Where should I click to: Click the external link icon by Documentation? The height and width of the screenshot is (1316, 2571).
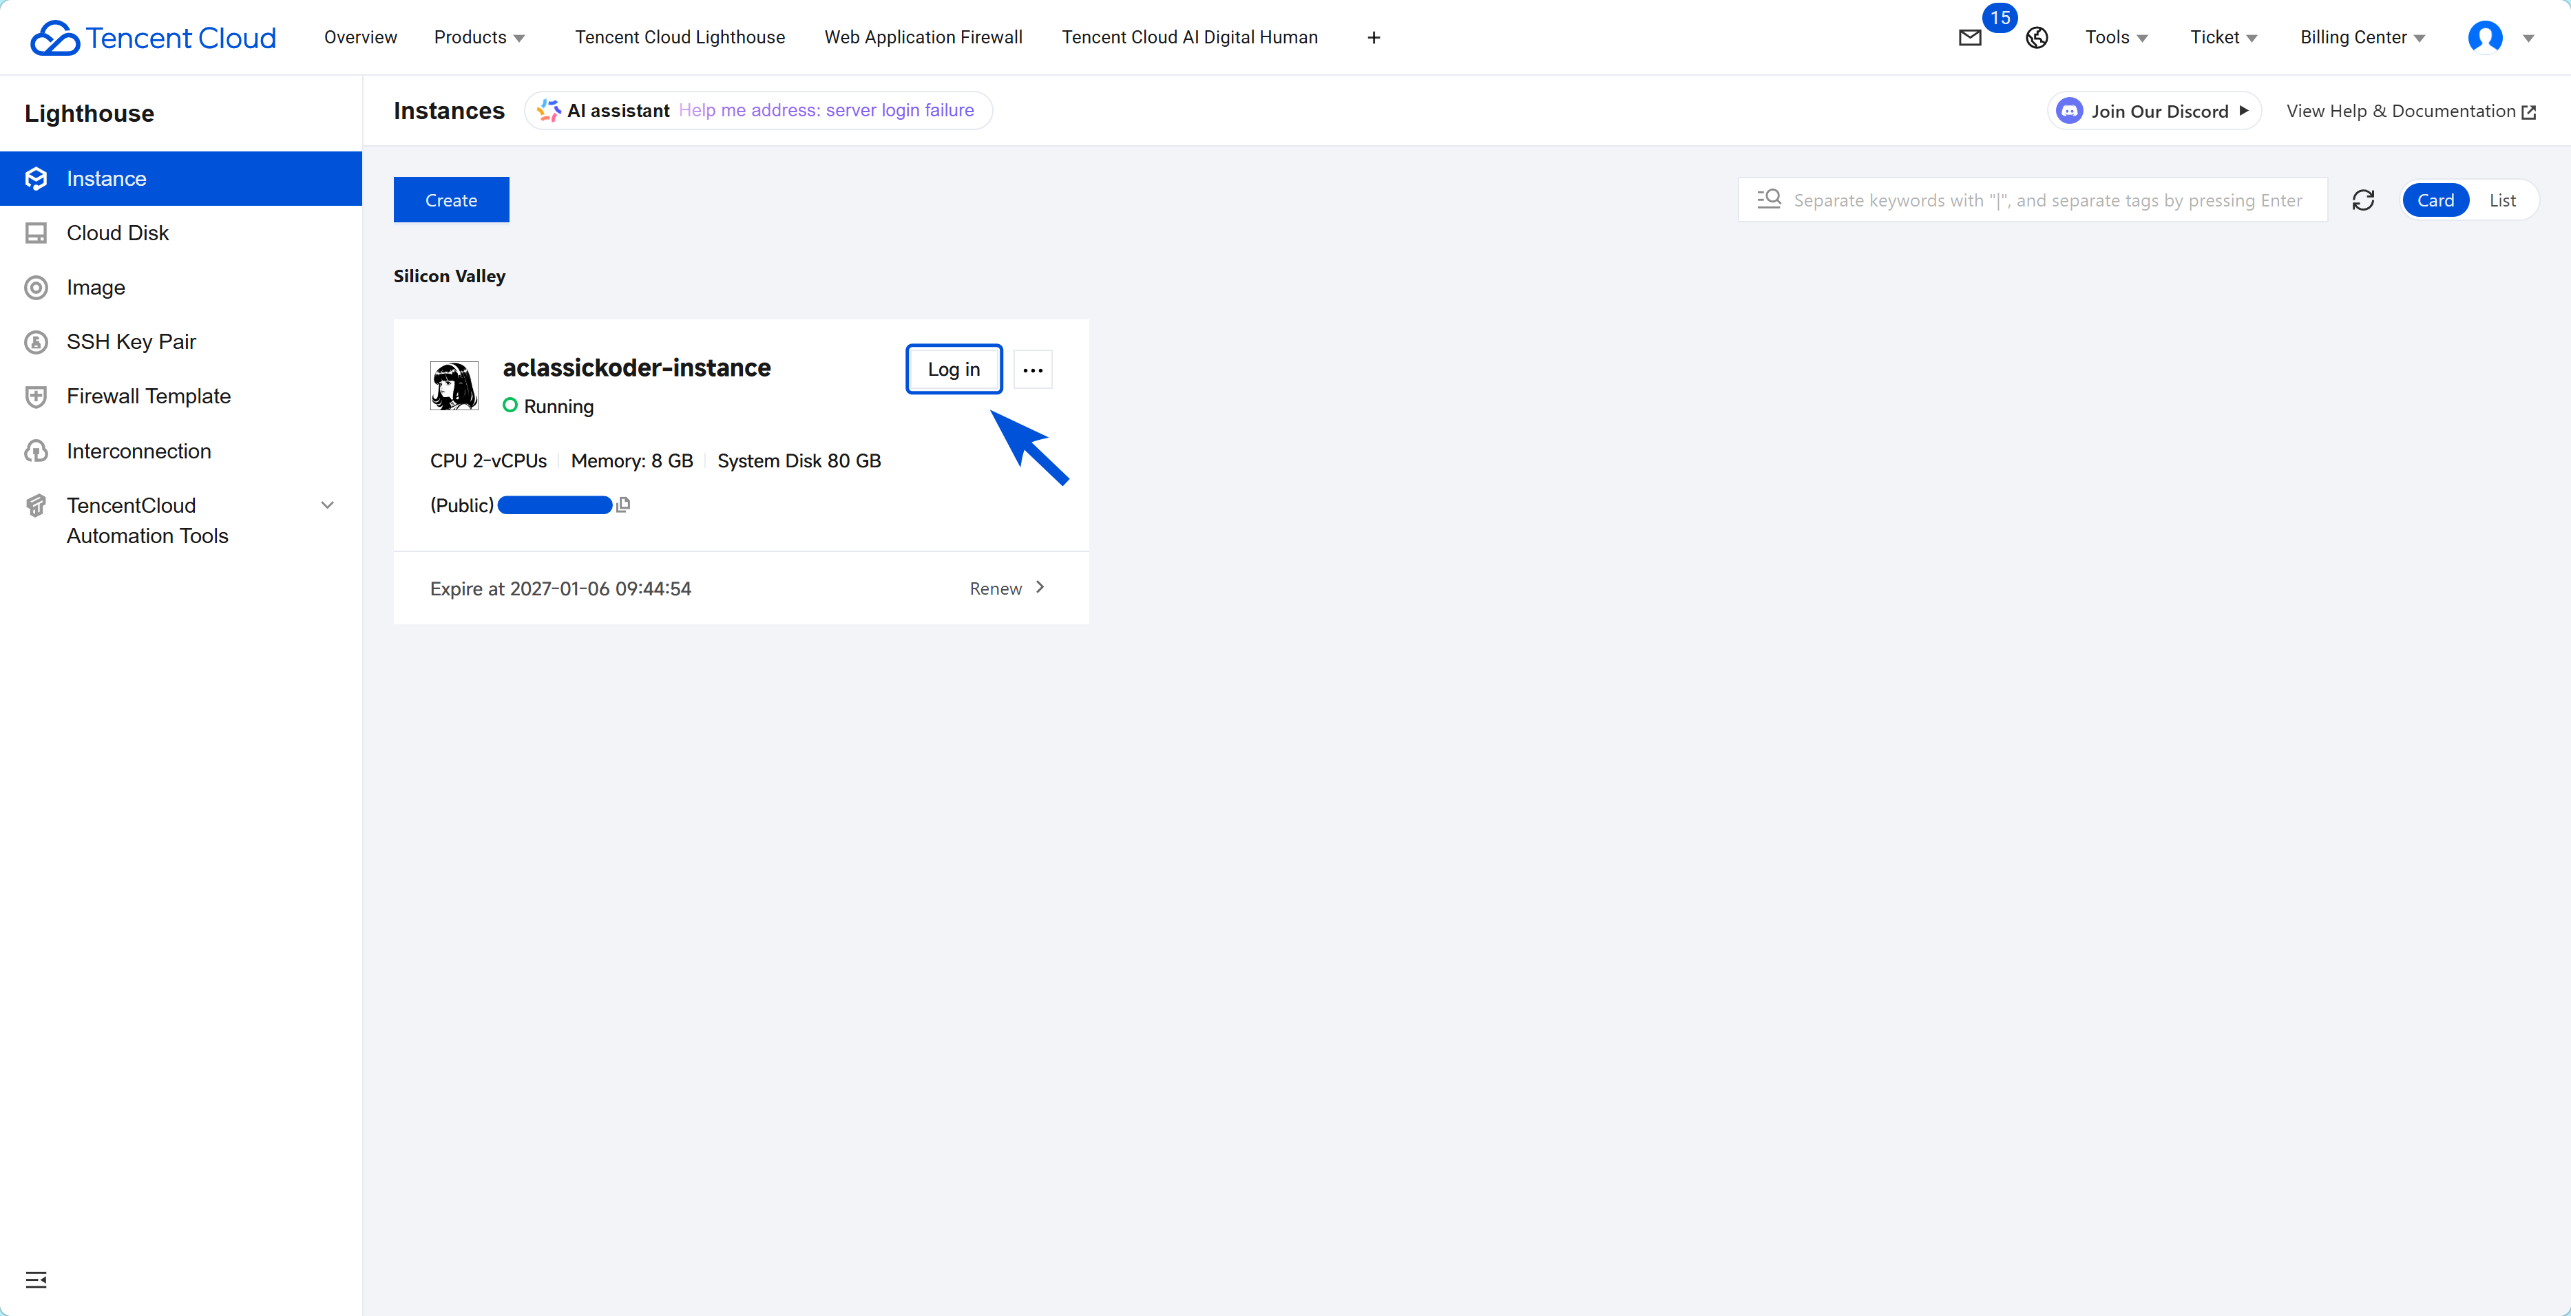click(2528, 112)
